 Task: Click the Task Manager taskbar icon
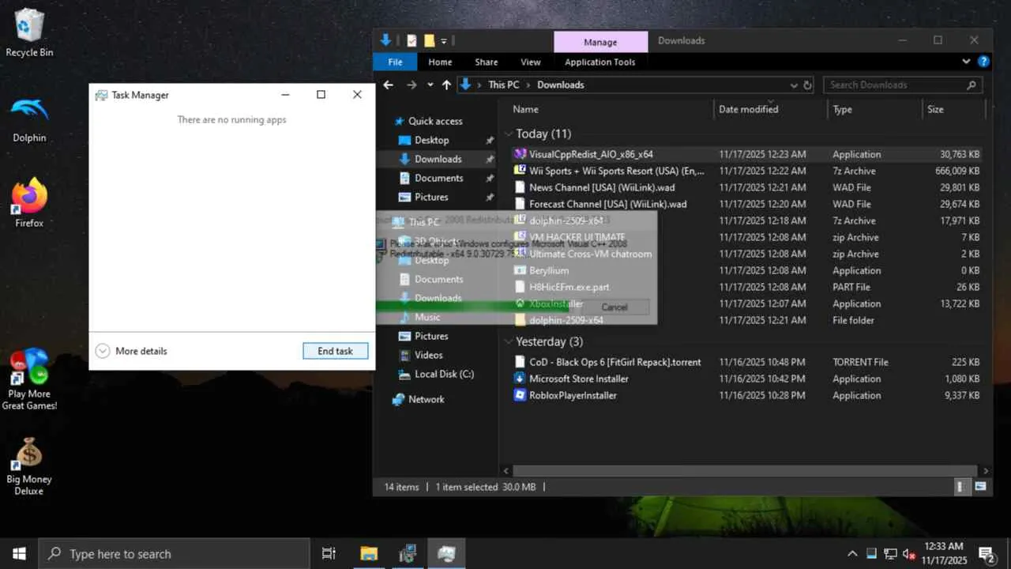point(446,554)
